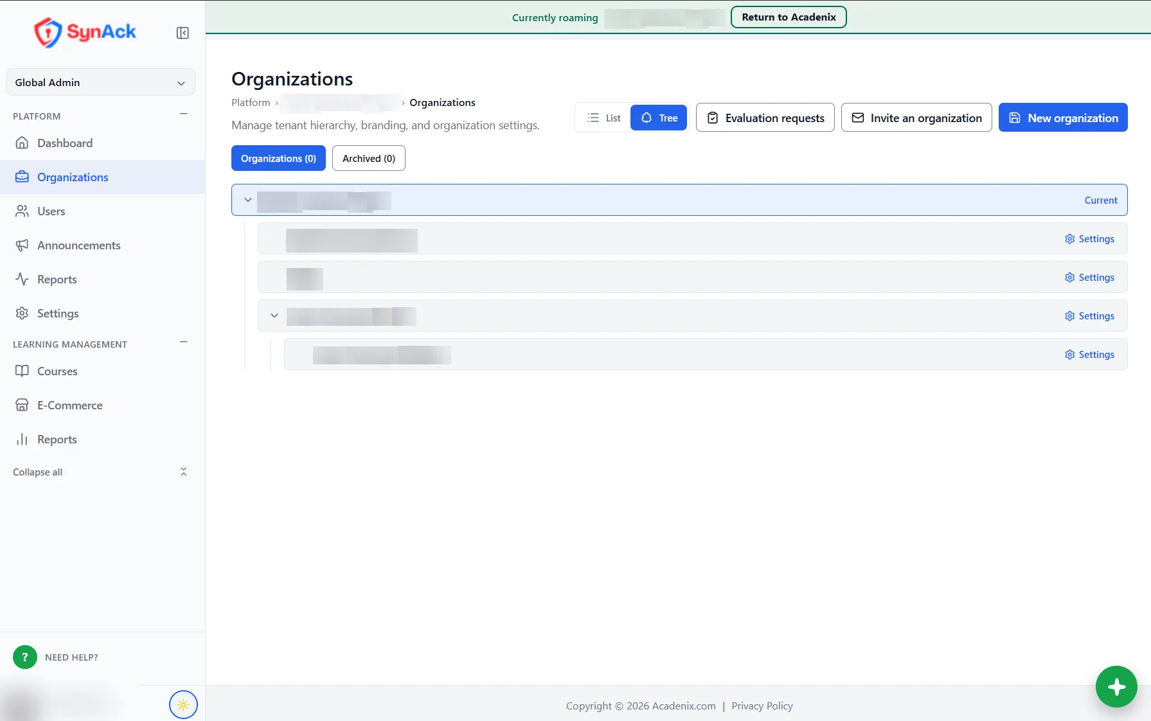
Task: Click the Users people icon
Action: pyautogui.click(x=22, y=211)
